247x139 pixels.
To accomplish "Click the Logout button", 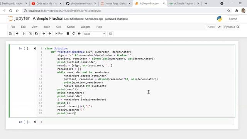I will (x=233, y=19).
